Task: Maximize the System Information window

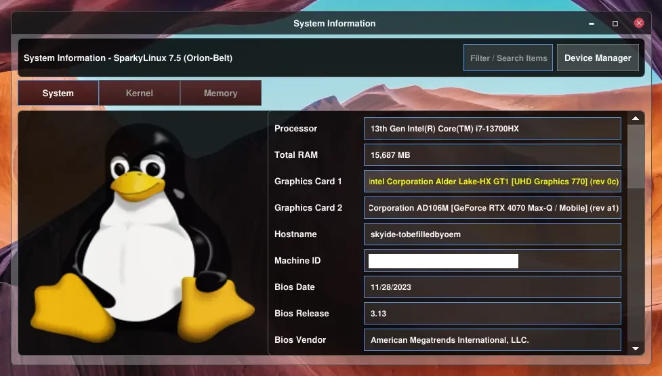Action: pos(615,23)
